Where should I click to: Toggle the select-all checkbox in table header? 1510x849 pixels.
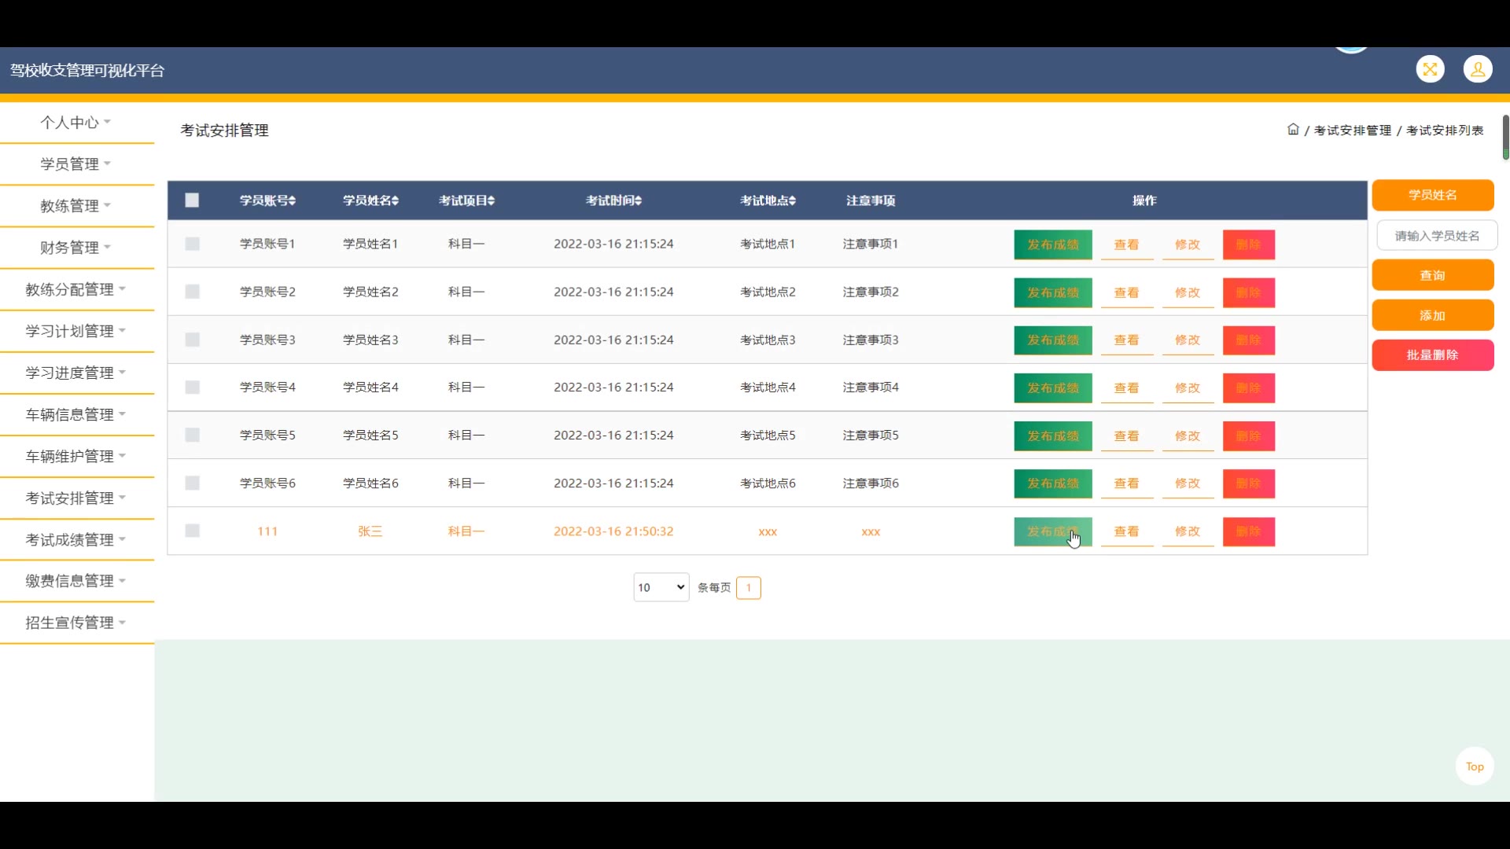coord(192,200)
